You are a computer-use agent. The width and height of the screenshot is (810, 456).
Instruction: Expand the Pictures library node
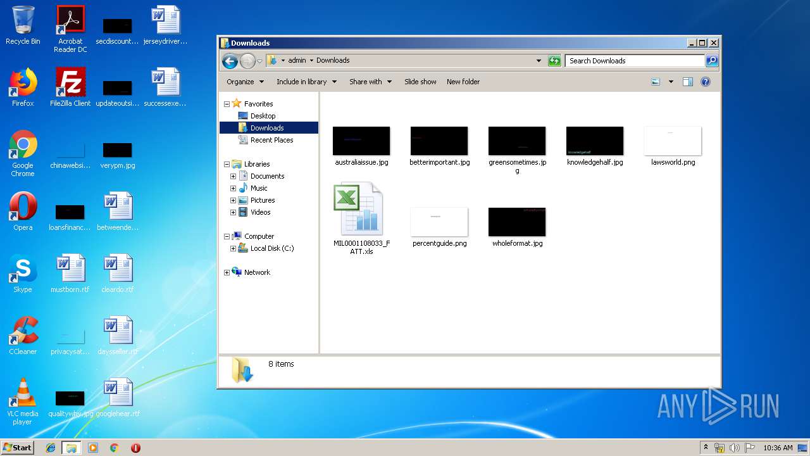233,200
